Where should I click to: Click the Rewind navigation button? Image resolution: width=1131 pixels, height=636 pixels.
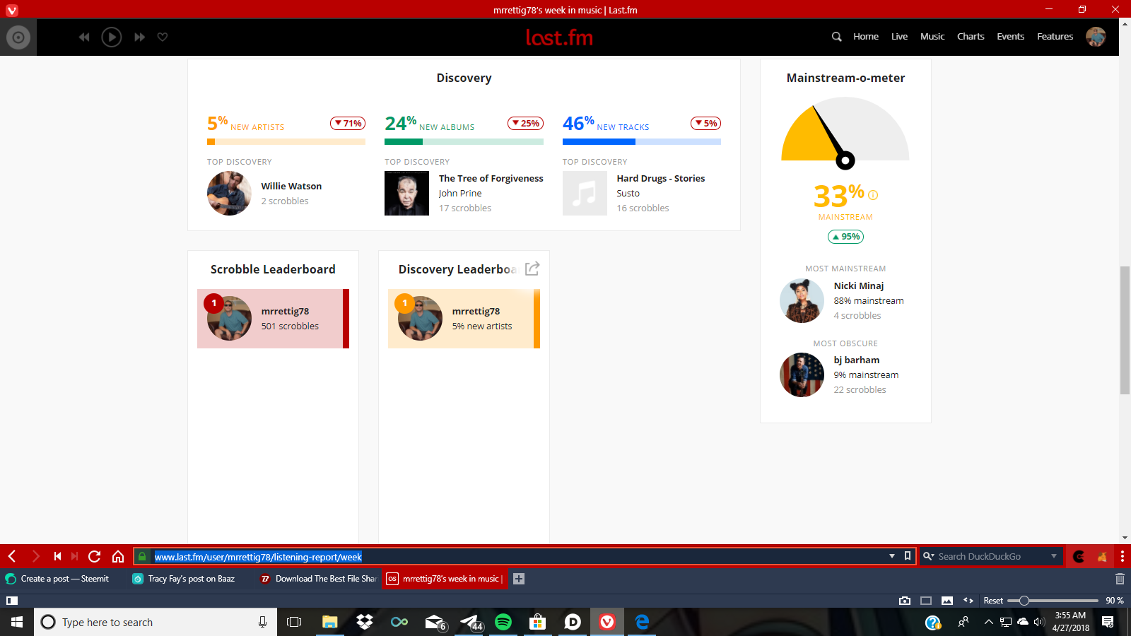pos(57,556)
